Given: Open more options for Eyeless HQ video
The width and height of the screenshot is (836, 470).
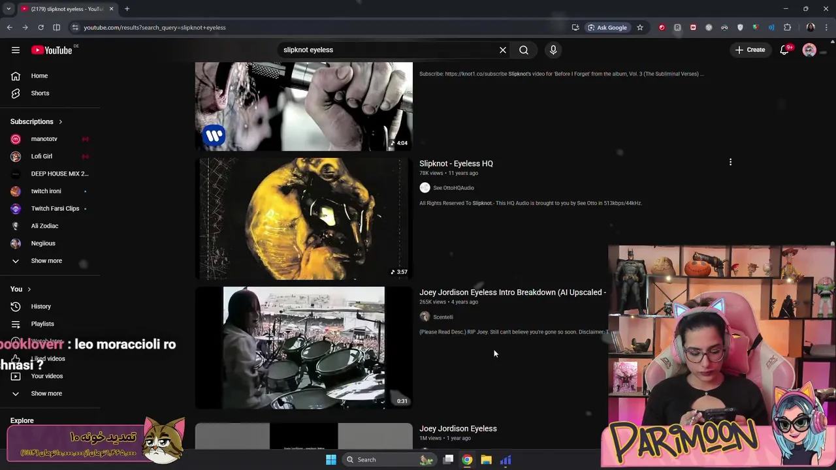Looking at the screenshot, I should [730, 162].
